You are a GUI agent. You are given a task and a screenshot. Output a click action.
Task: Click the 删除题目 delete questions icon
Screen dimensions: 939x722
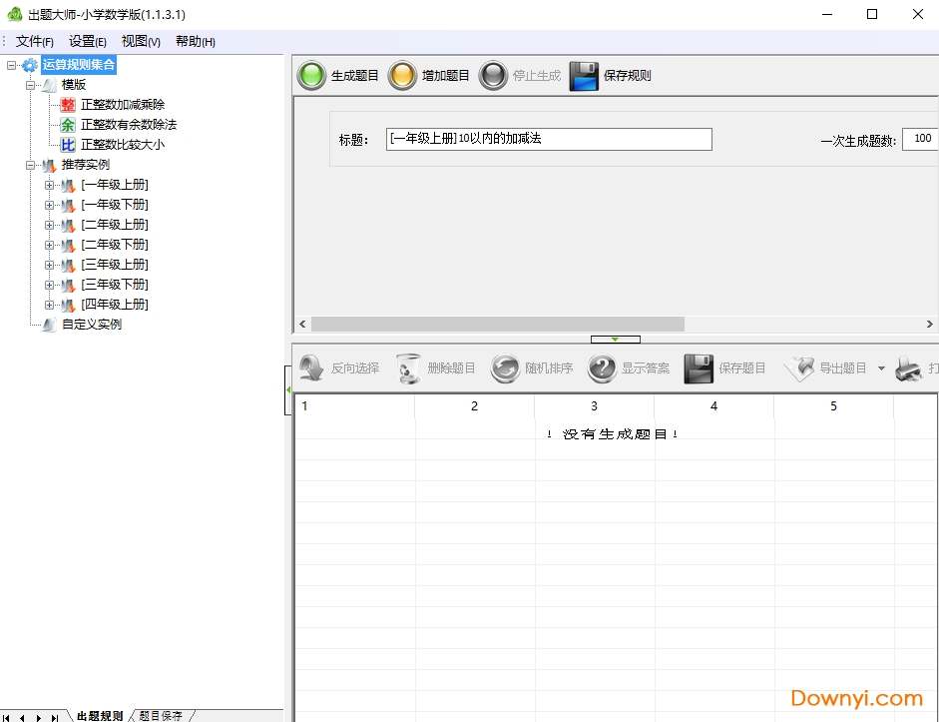(409, 368)
